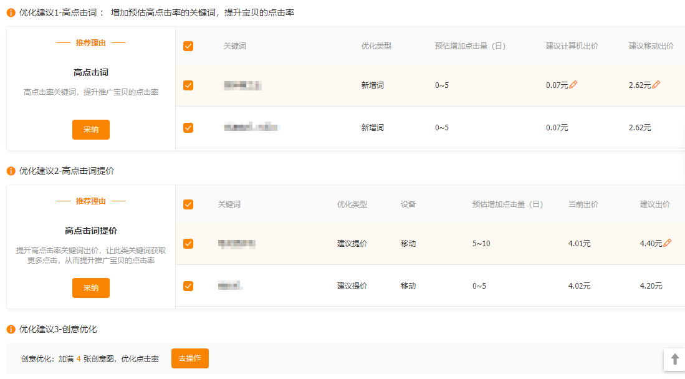Image resolution: width=685 pixels, height=379 pixels.
Task: Toggle select-all checkbox in 高点击词提价 table header
Action: coord(188,204)
